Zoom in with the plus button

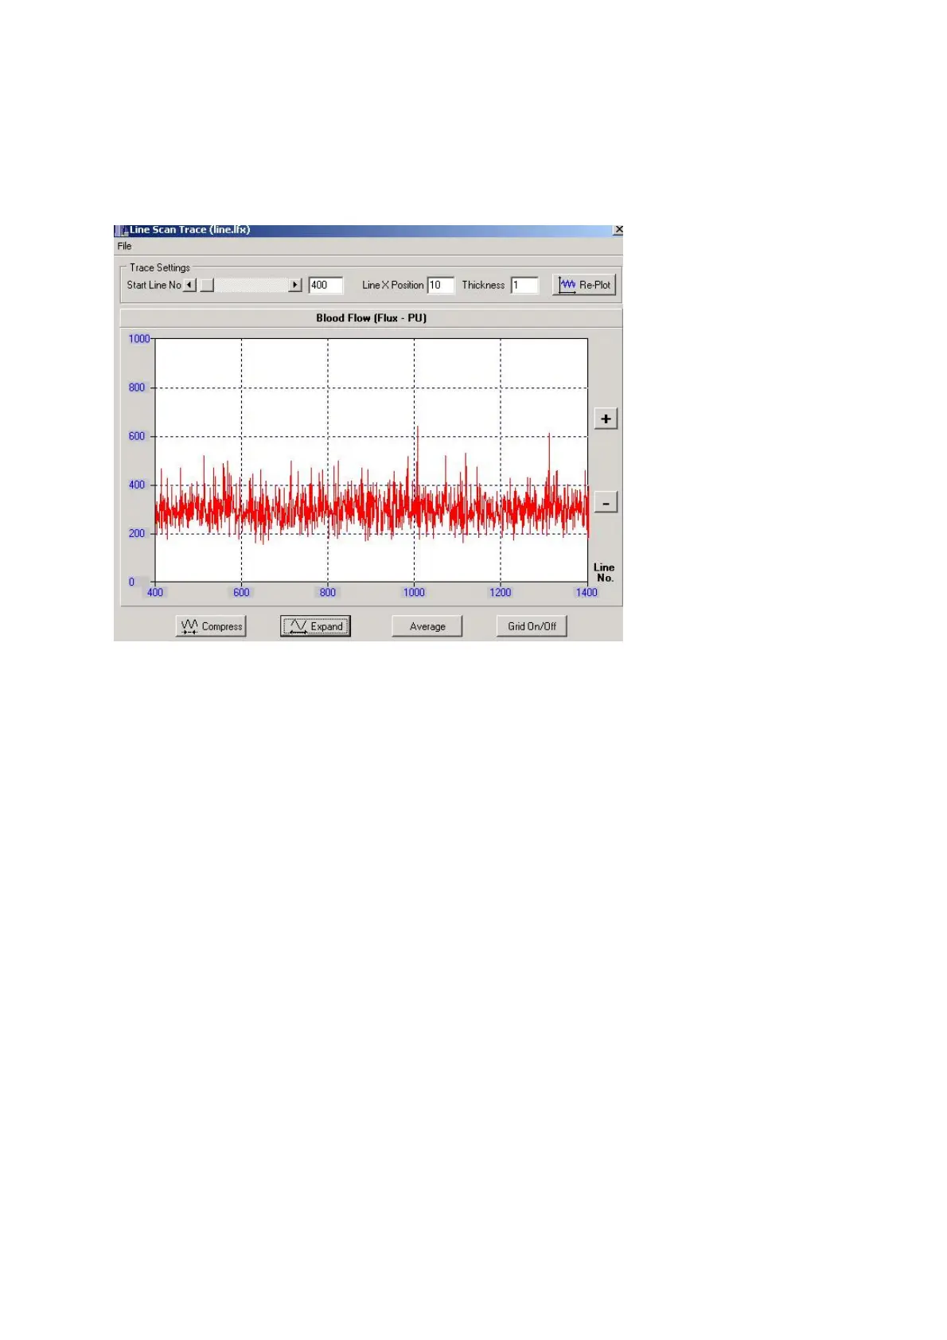coord(606,419)
